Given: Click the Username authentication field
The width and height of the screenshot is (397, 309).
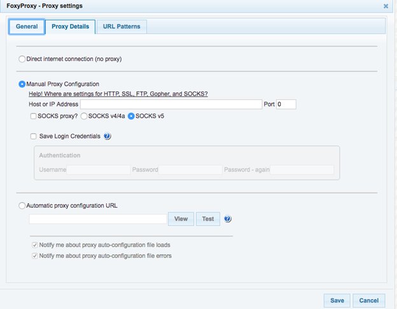Looking at the screenshot, I should click(98, 169).
